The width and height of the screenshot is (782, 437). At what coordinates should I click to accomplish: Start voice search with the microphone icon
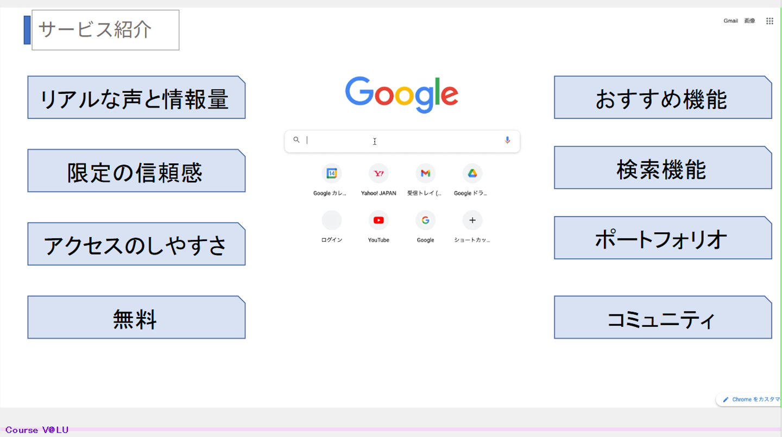[507, 140]
